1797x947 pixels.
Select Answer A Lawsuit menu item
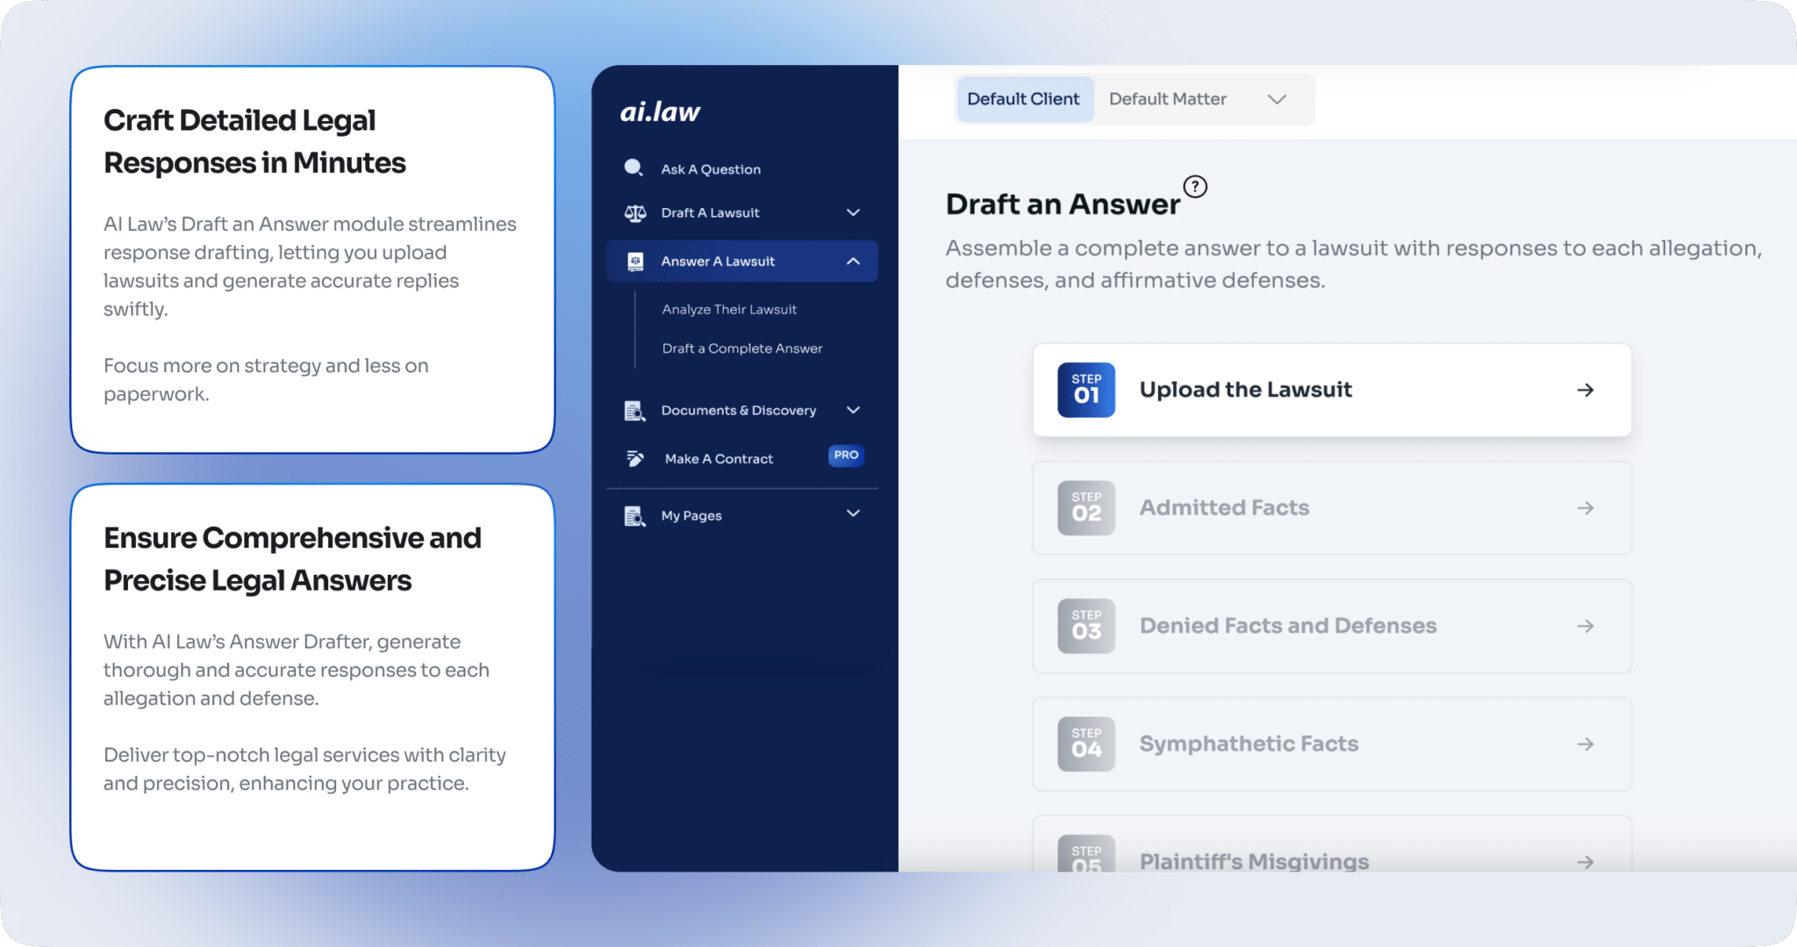(741, 262)
